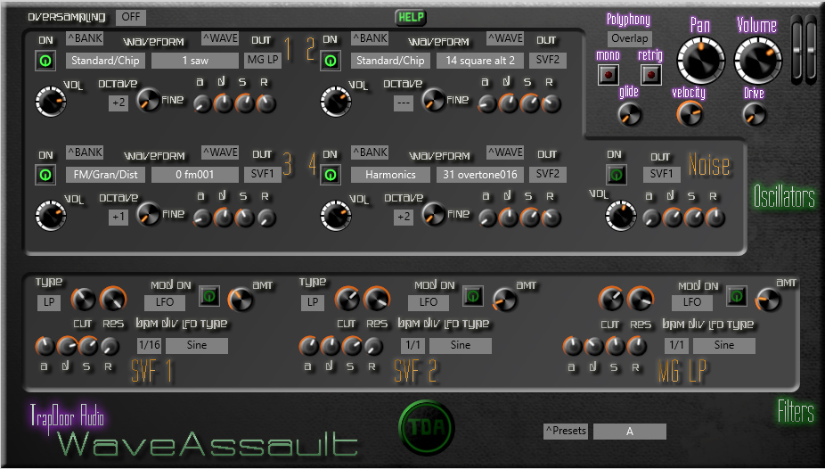
Task: Open SVF 1 bpm div 1/16 selector
Action: pos(150,345)
